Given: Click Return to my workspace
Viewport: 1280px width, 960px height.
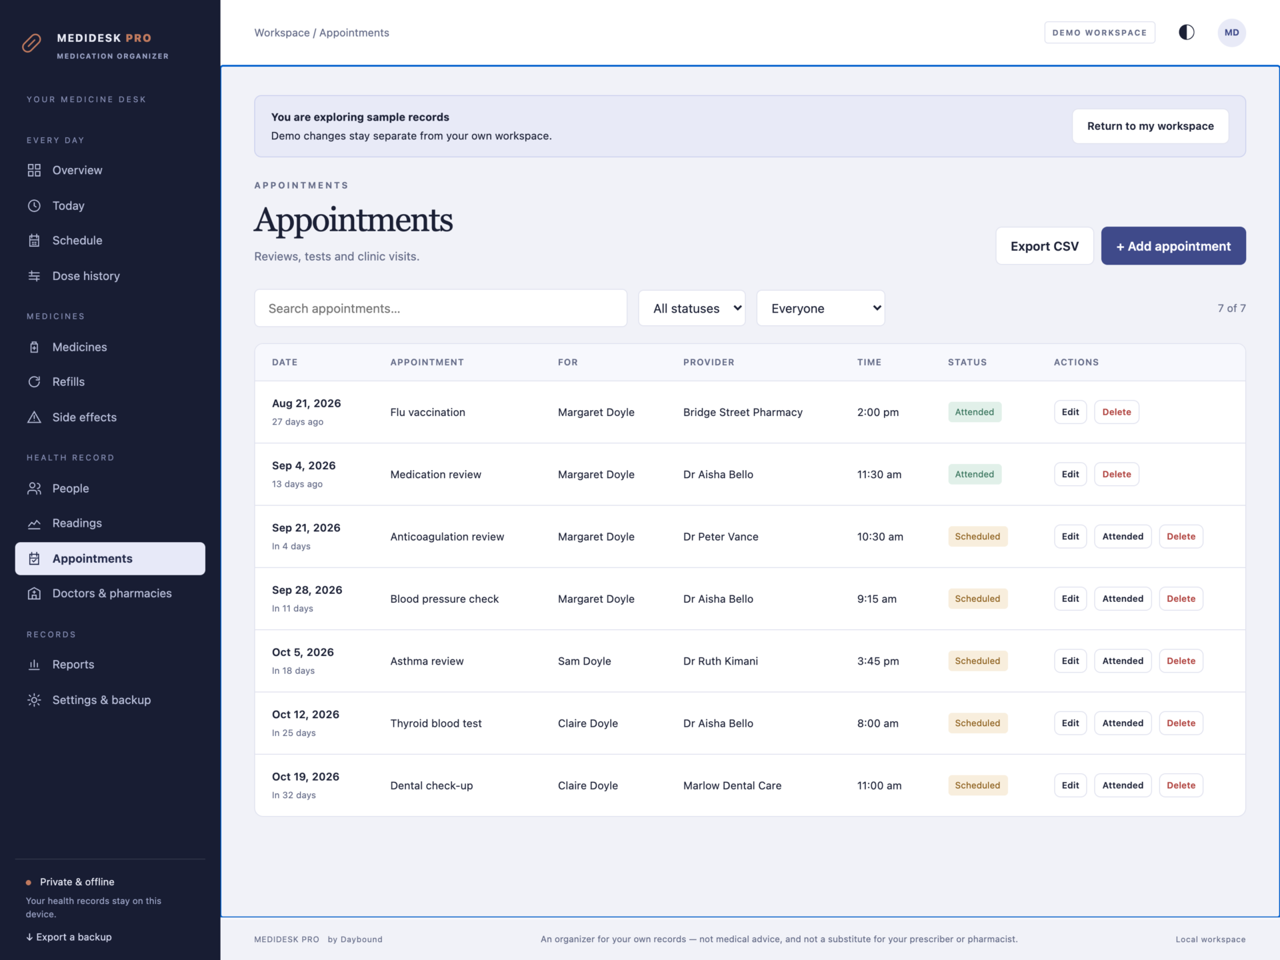Looking at the screenshot, I should point(1150,126).
